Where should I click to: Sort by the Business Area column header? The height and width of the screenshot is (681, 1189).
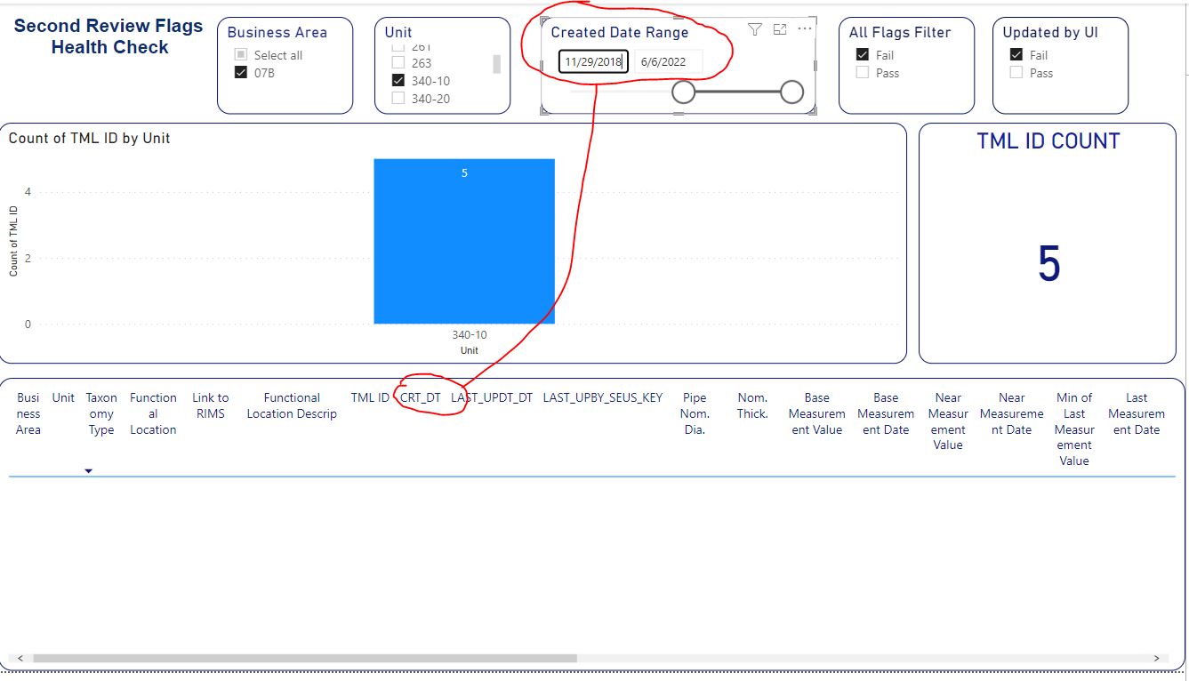28,413
